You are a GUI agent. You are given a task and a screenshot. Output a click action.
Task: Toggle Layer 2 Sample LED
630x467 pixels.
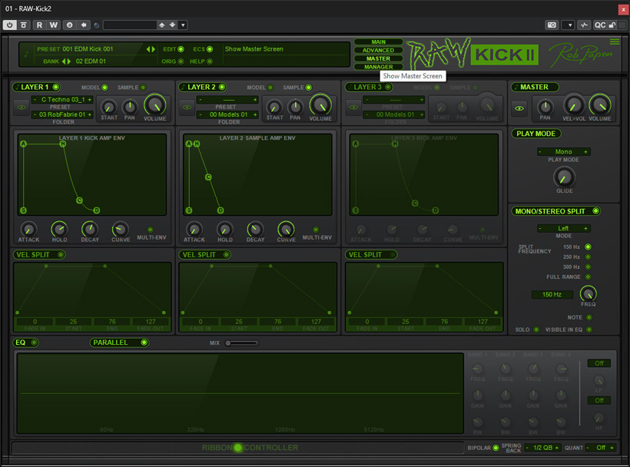click(x=309, y=88)
